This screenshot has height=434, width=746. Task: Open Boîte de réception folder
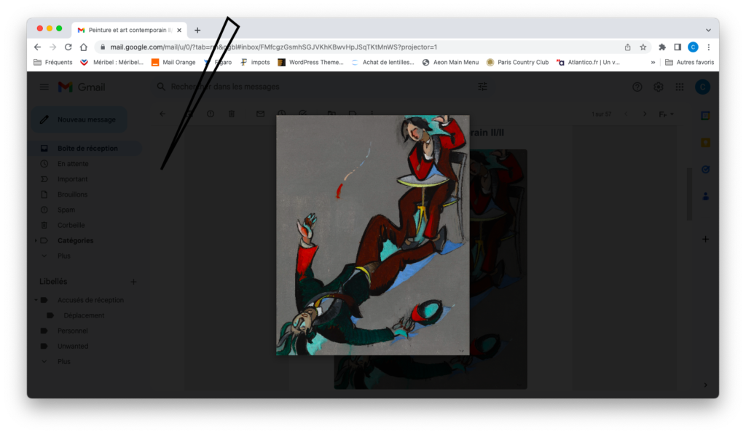[86, 149]
